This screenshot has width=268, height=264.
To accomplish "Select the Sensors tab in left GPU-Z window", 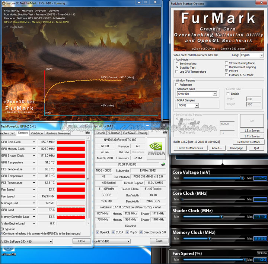I will pyautogui.click(x=23, y=133).
